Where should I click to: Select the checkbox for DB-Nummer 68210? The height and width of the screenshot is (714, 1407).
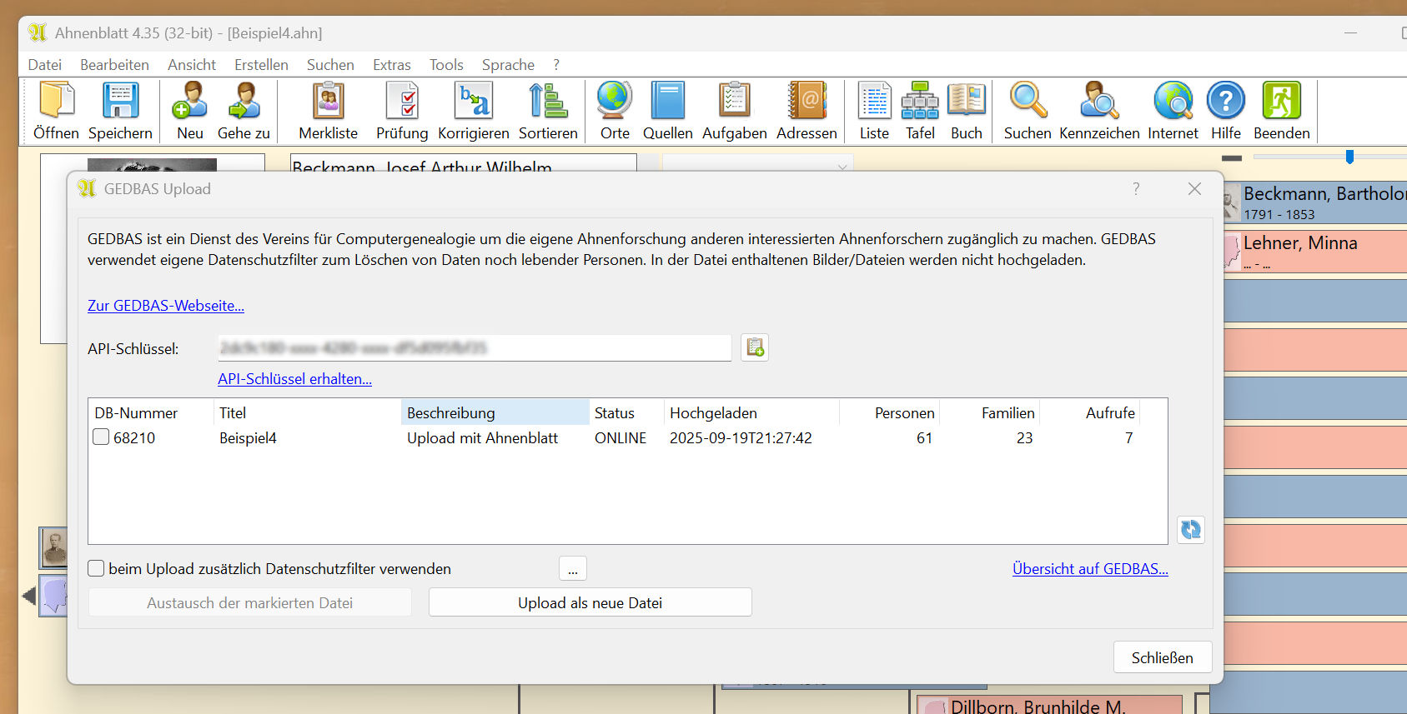pyautogui.click(x=101, y=437)
